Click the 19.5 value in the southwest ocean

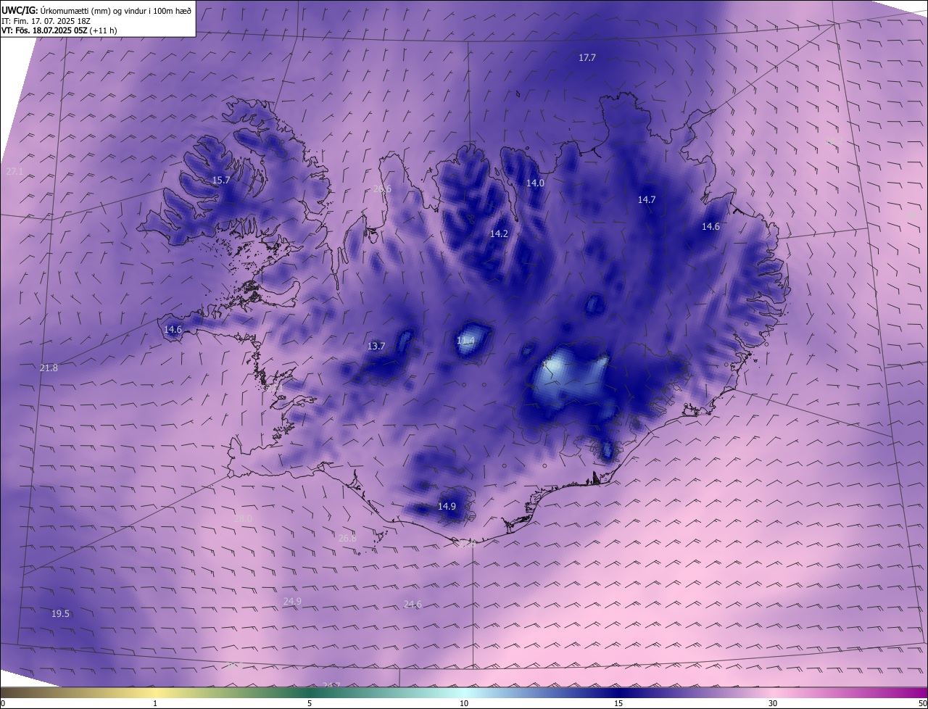(x=60, y=613)
